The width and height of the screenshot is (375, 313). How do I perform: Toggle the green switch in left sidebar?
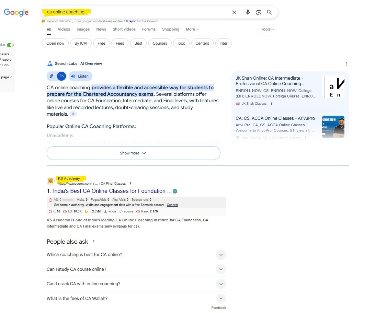[10, 45]
